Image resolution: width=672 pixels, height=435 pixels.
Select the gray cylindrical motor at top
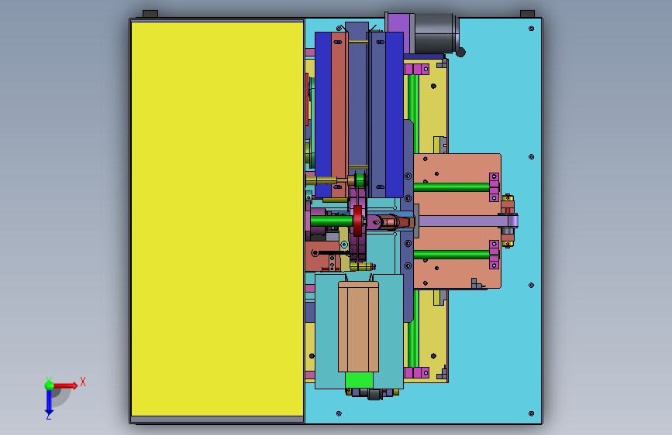tap(435, 33)
